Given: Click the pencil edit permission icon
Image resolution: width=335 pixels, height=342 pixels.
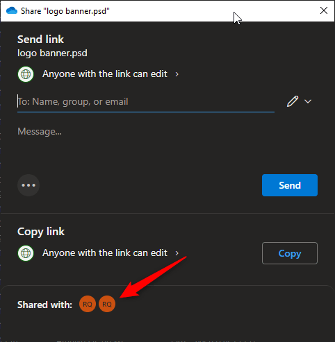Looking at the screenshot, I should 293,101.
